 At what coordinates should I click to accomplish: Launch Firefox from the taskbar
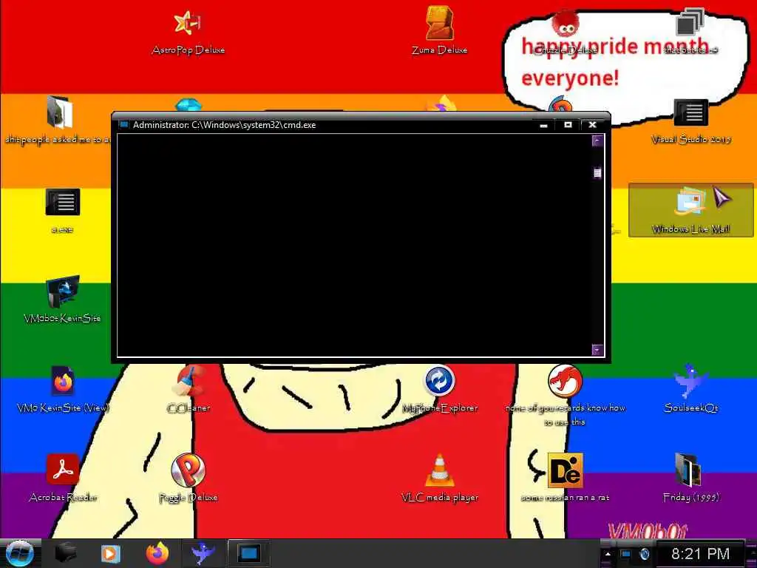(157, 553)
